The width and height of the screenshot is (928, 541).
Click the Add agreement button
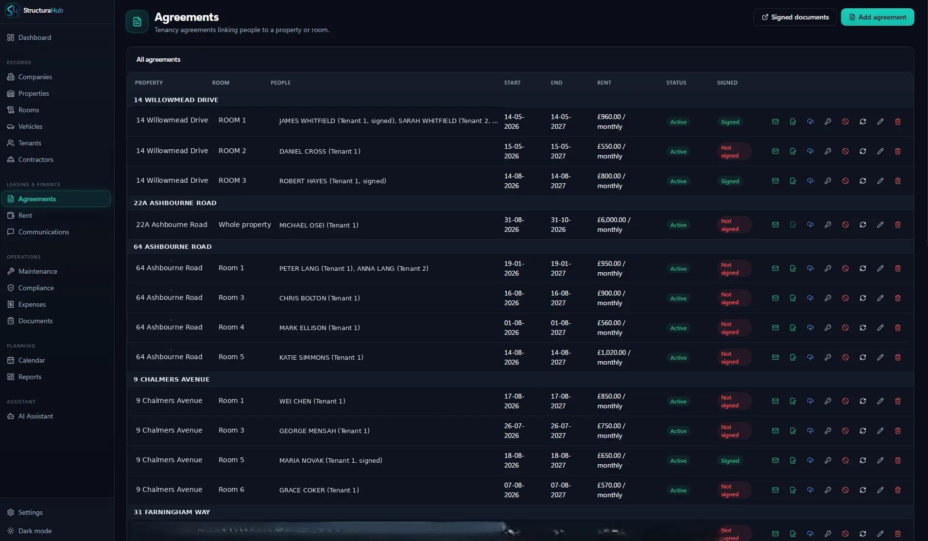tap(877, 17)
